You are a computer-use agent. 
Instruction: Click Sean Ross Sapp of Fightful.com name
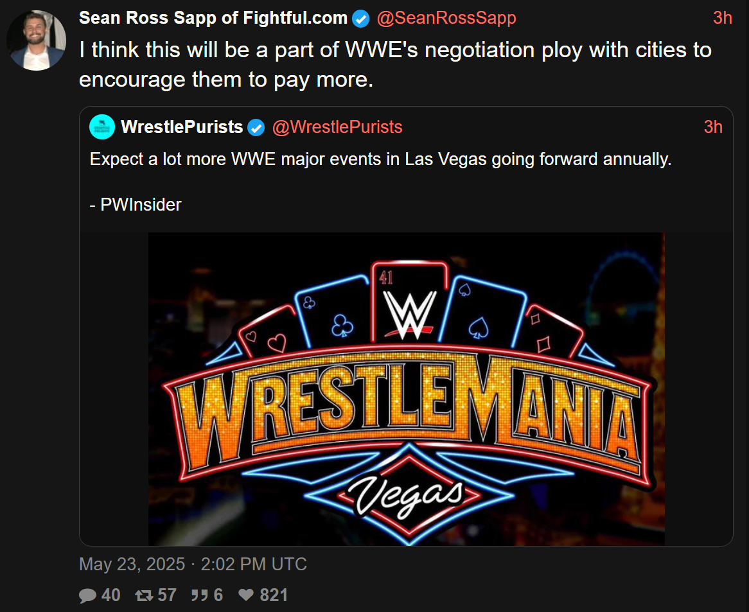tap(213, 18)
